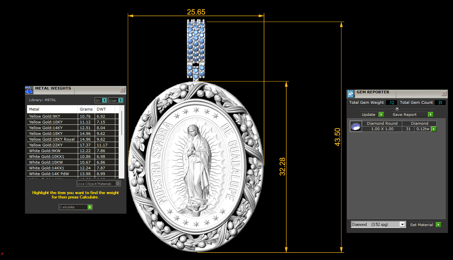The image size is (453, 260).
Task: Close the Metal Weights panel
Action: [x=122, y=90]
